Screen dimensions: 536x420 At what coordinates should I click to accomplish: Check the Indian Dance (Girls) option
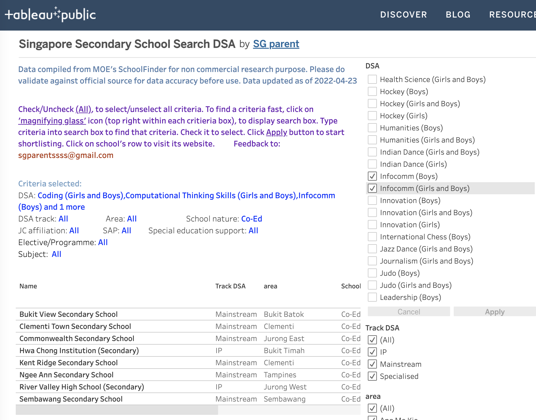coord(372,164)
